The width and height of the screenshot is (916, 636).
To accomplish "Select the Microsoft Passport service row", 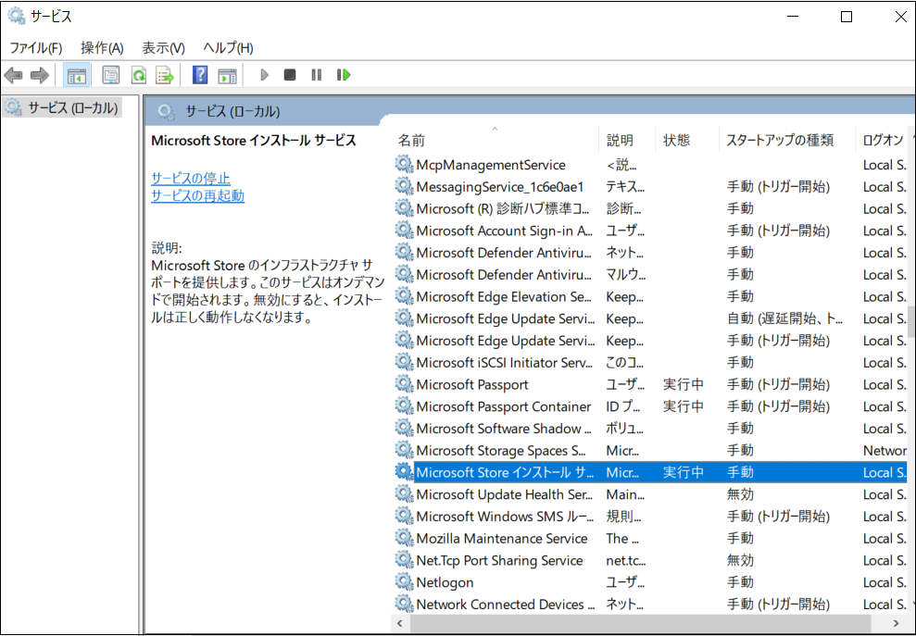I will tap(650, 384).
